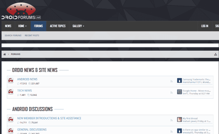Click the General Discussions RSS icon

point(172,131)
